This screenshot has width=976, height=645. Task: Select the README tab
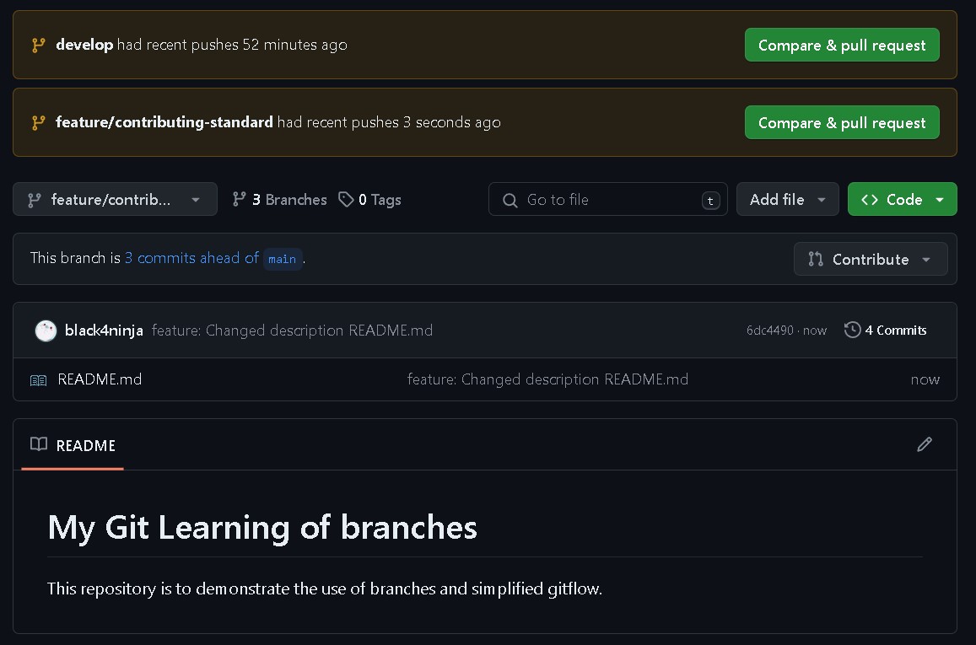(73, 445)
